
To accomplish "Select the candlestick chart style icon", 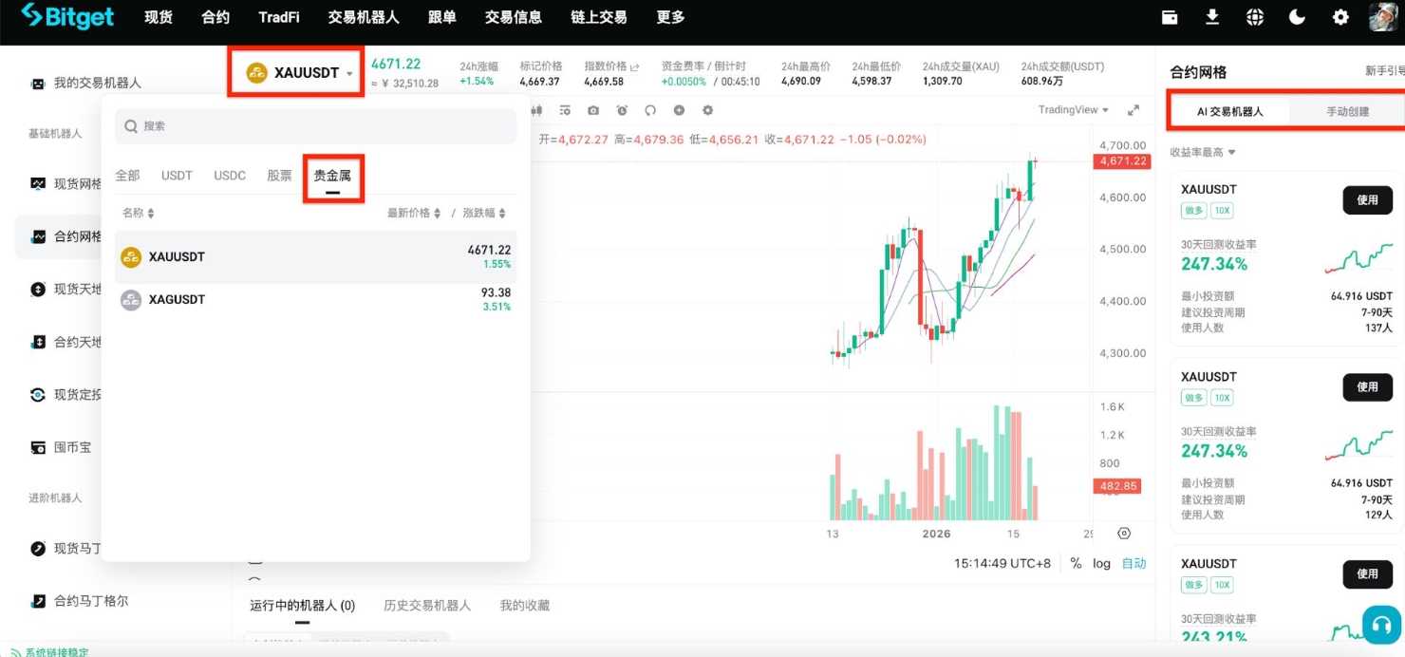I will coord(536,110).
